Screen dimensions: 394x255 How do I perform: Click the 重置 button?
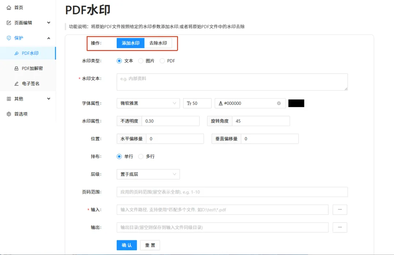(x=150, y=245)
